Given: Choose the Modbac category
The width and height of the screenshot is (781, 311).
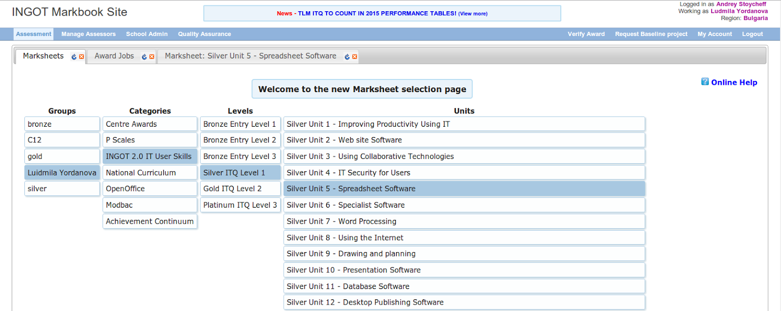Looking at the screenshot, I should coord(150,205).
